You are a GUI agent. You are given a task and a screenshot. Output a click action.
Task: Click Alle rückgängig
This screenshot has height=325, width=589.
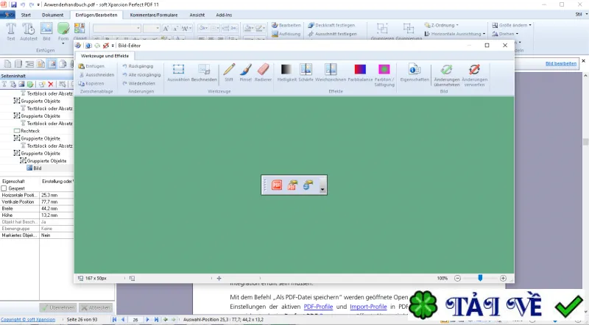[x=141, y=75]
